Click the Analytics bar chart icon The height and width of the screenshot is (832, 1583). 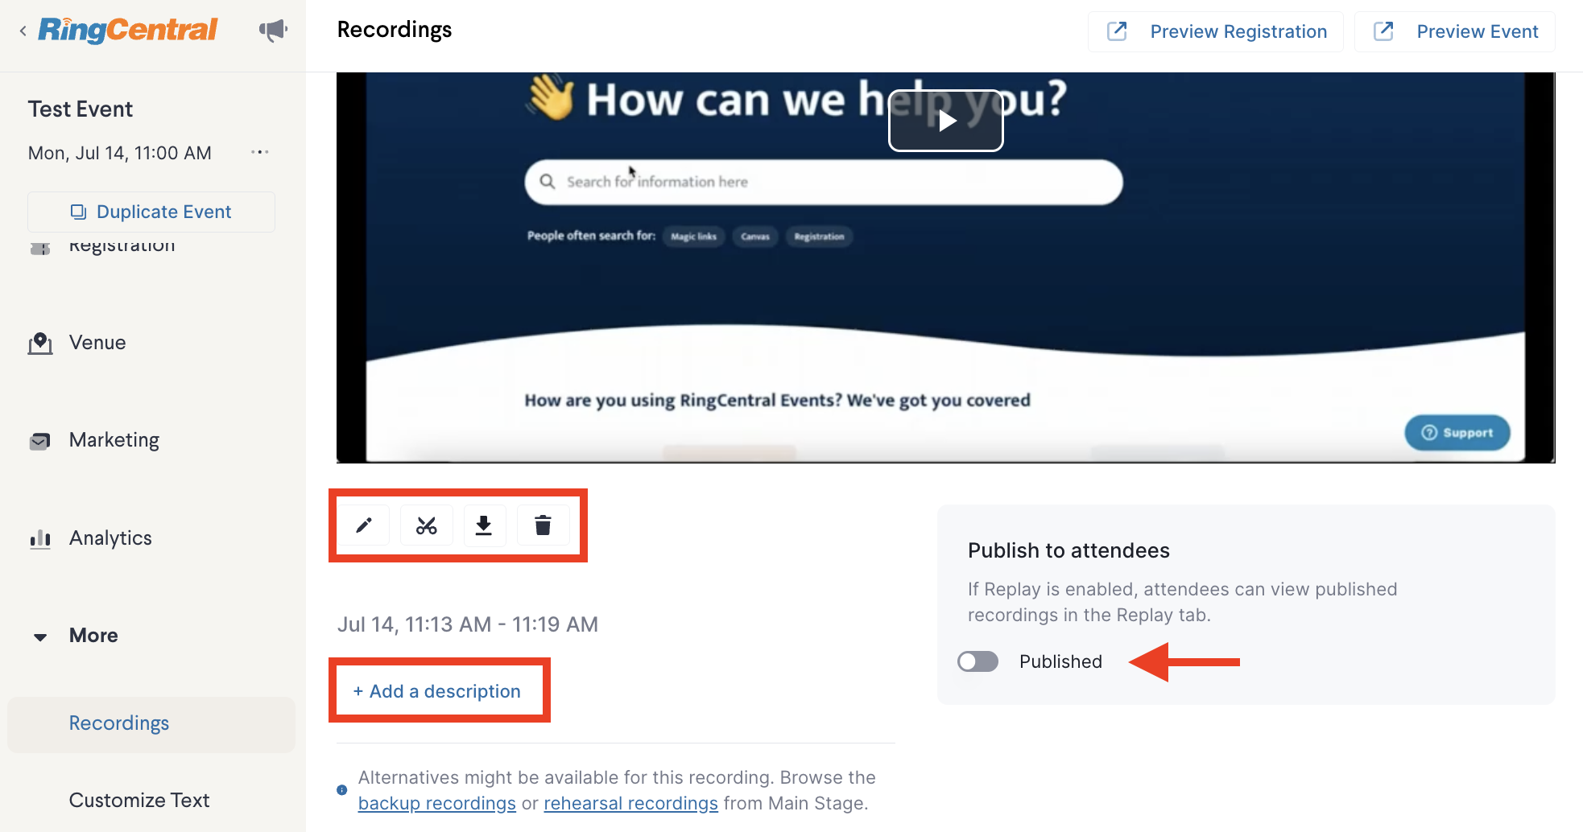pyautogui.click(x=40, y=538)
